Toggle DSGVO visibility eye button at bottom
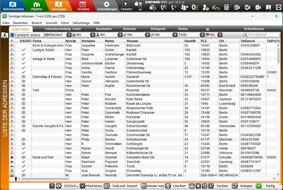This screenshot has width=283, height=190. (58, 186)
